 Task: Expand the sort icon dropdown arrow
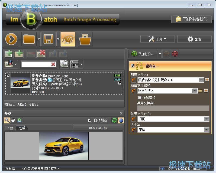coord(16,64)
